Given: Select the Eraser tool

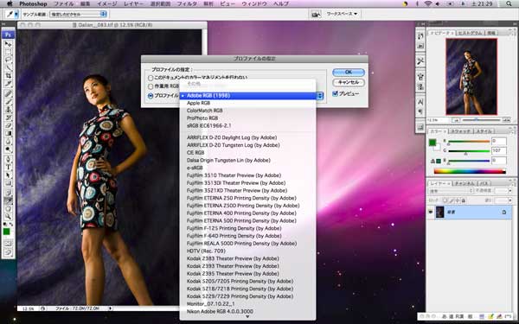Looking at the screenshot, I should point(8,125).
